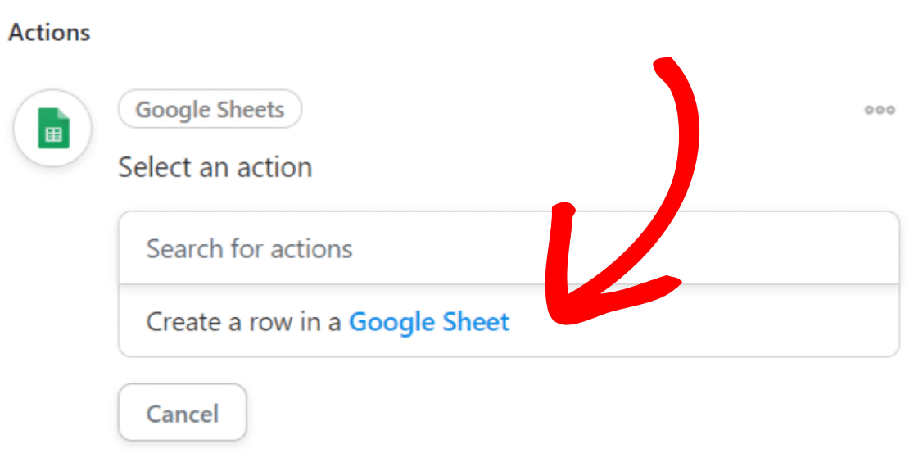914x467 pixels.
Task: Click the blue Google Sheet text
Action: tap(429, 322)
